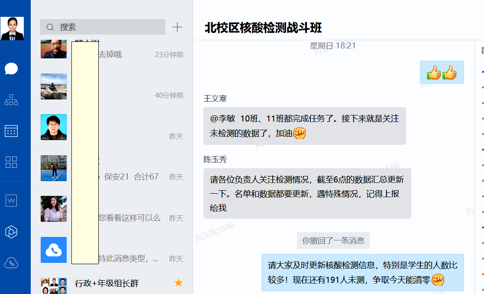Open the cloud phone icon at sidebar bottom
The image size is (484, 294).
tap(11, 262)
